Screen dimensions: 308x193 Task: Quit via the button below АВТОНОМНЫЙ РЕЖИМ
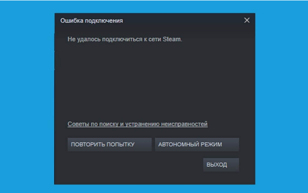pos(221,165)
